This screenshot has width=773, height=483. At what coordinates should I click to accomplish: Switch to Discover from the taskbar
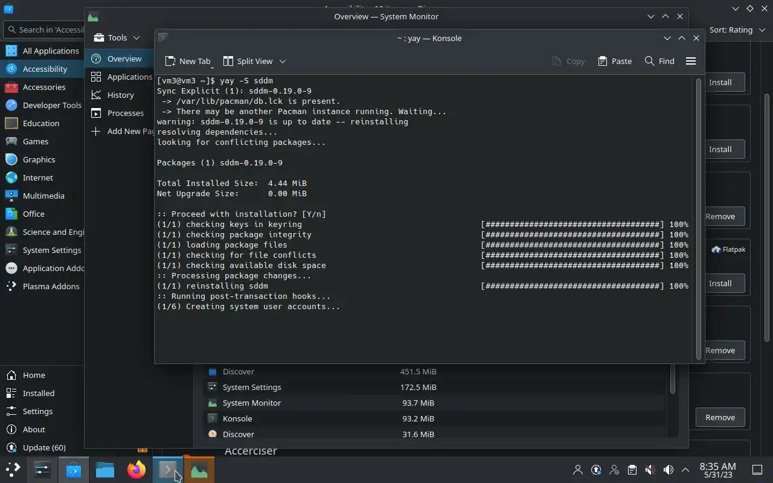pyautogui.click(x=74, y=469)
